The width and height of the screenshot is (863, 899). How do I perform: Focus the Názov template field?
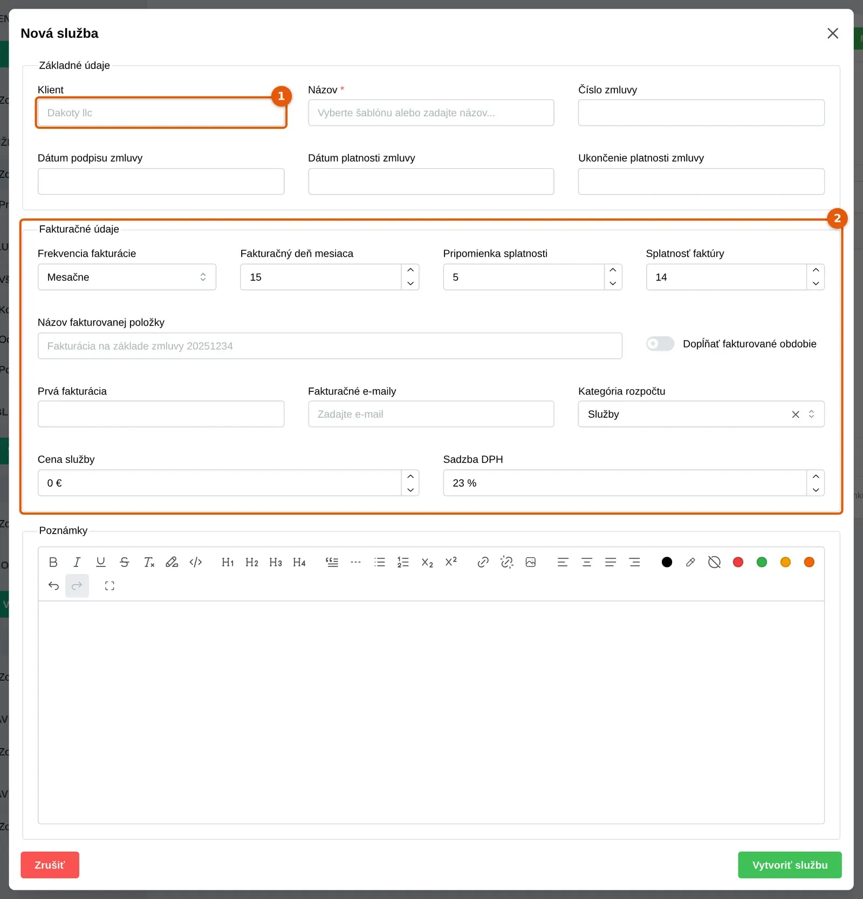431,113
